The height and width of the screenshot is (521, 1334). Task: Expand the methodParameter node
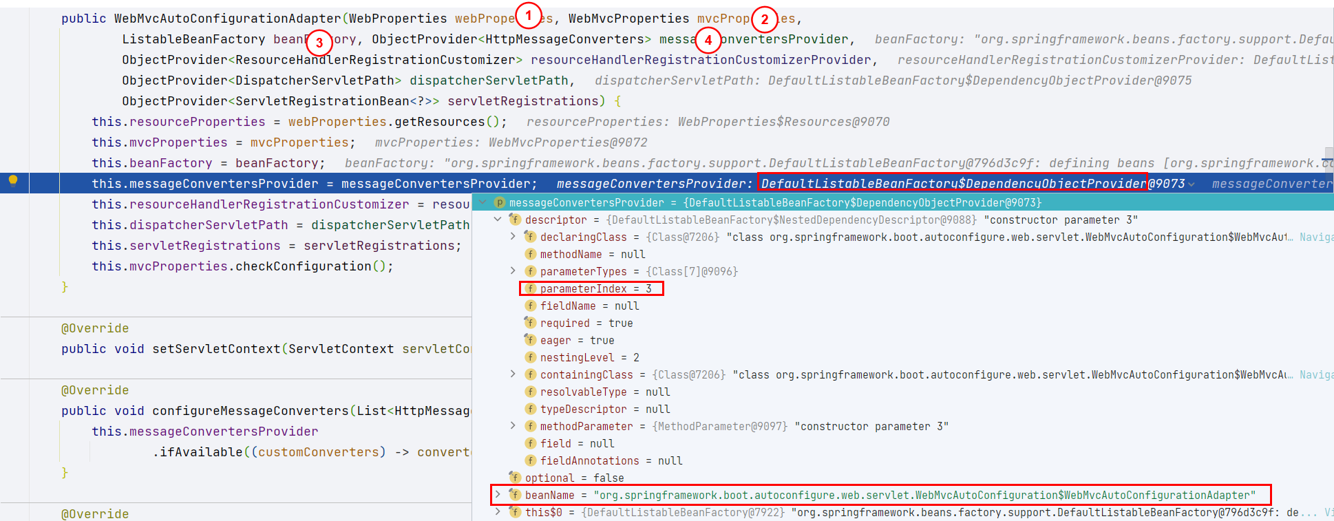pos(513,426)
